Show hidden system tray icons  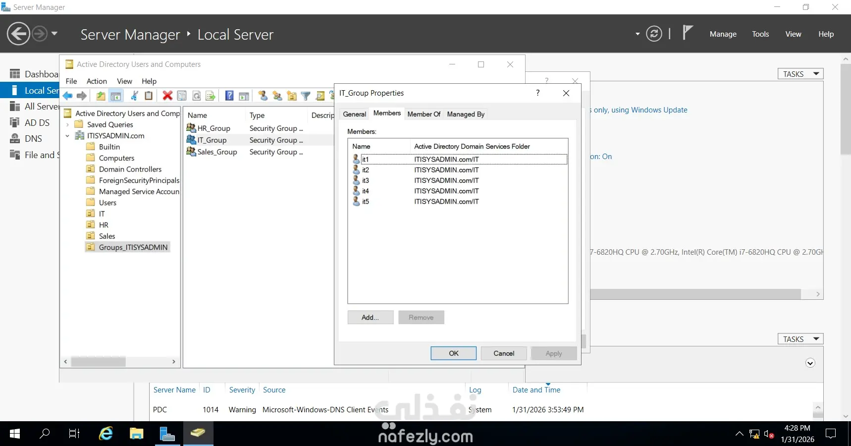(739, 434)
